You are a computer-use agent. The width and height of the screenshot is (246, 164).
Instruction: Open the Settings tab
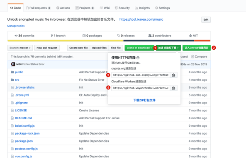pos(162,8)
